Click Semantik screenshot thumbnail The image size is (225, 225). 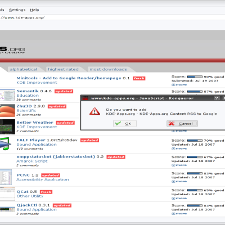(7, 95)
